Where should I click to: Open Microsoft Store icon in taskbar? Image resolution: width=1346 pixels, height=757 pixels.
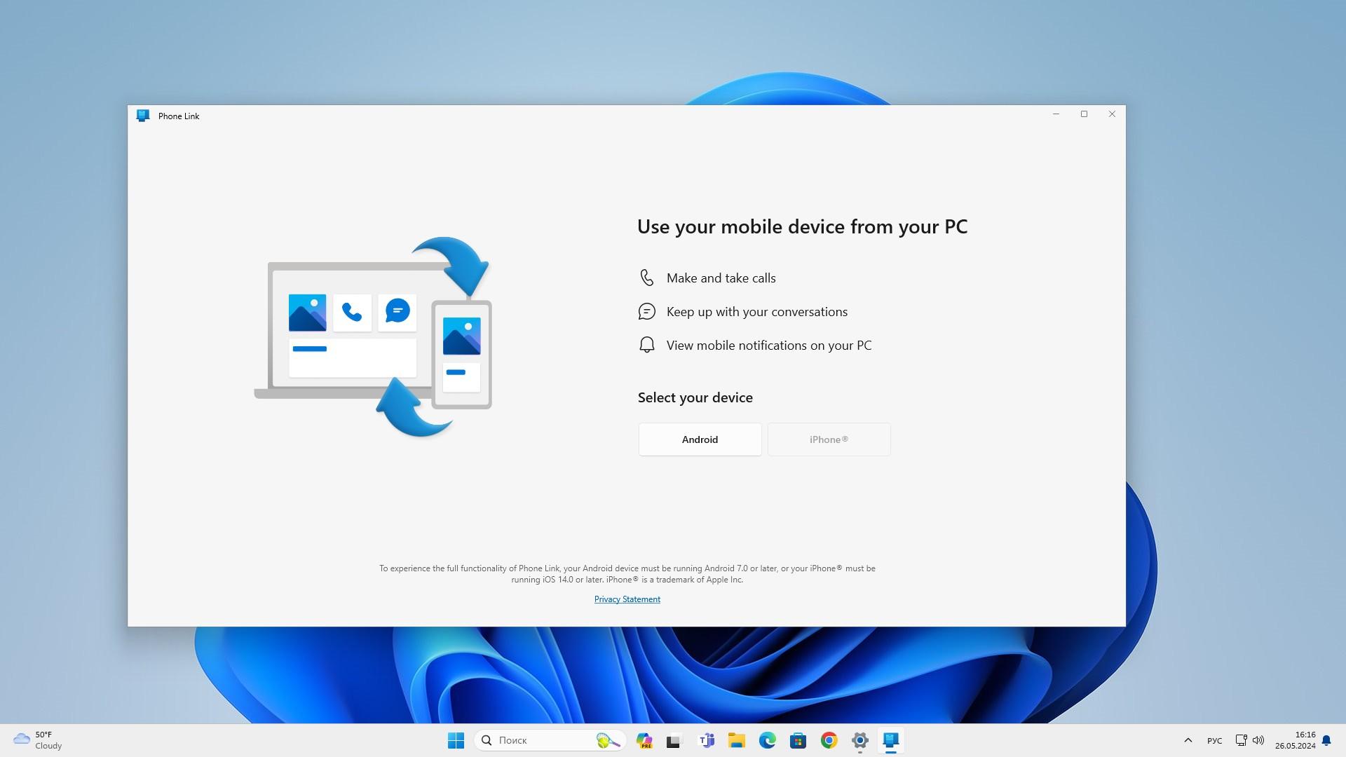[797, 739]
